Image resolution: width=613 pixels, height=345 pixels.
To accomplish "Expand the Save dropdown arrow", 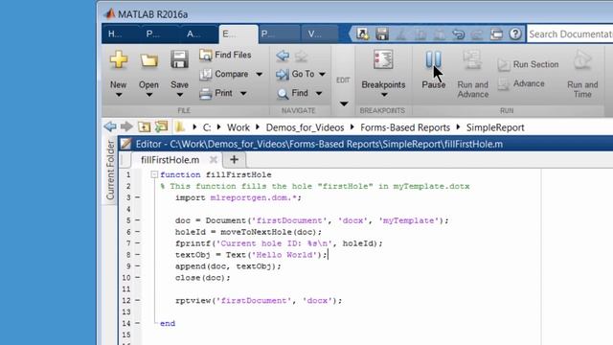I will click(179, 95).
